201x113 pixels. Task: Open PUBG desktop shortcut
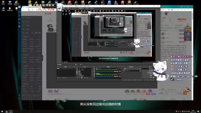(x=96, y=2)
